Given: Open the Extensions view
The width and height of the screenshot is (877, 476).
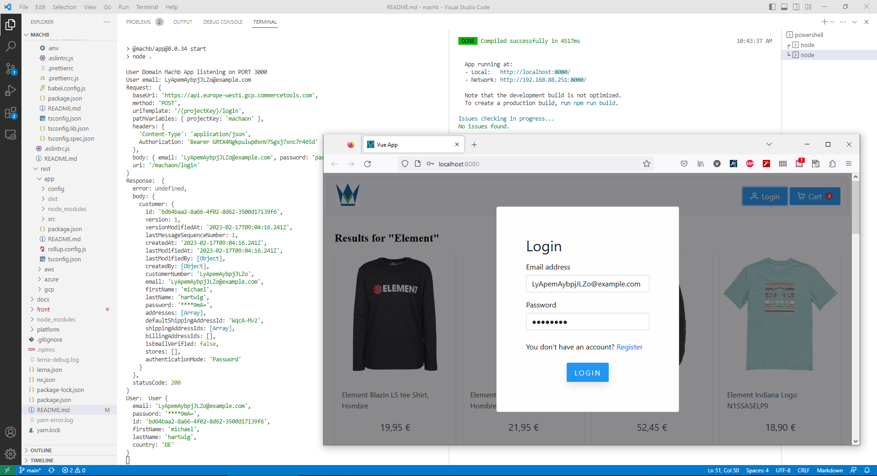Looking at the screenshot, I should [x=11, y=112].
